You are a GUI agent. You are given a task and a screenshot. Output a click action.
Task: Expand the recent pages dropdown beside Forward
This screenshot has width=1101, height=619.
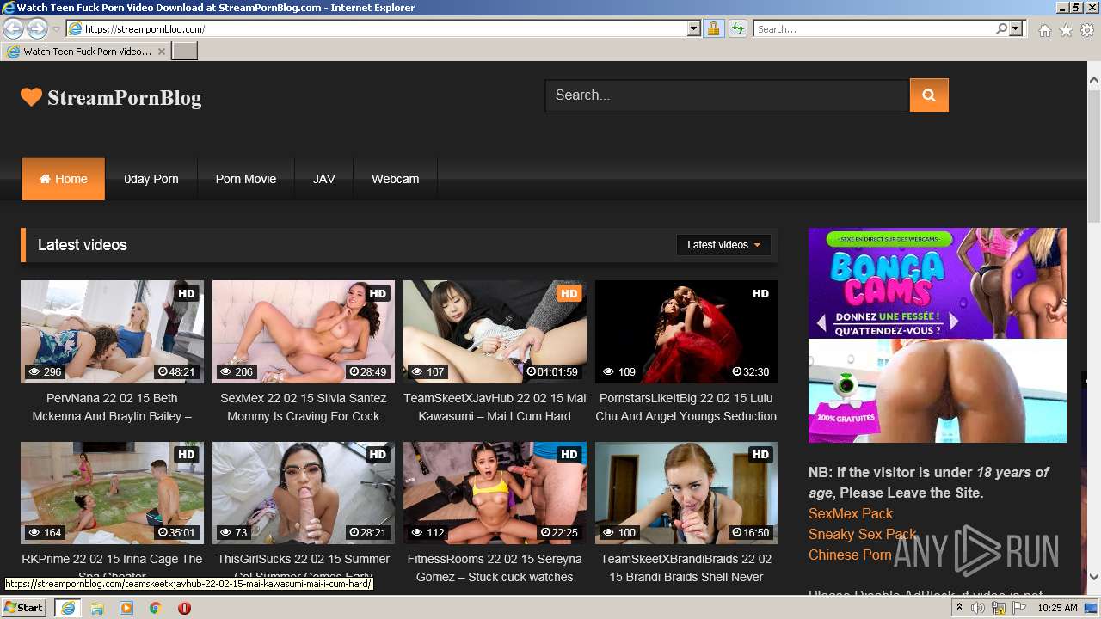click(56, 28)
